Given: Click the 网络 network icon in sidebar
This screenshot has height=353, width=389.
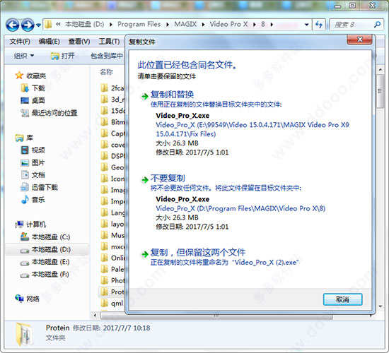Looking at the screenshot, I should 19,298.
